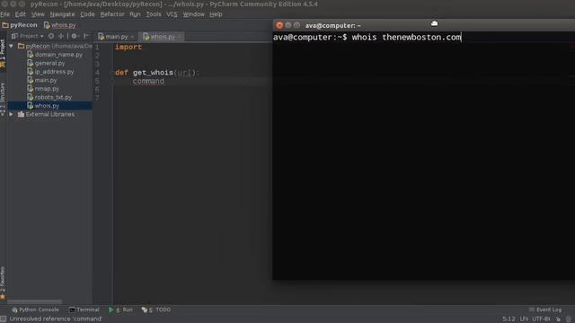Open the File menu
Viewport: 575px width, 323px height.
5,14
